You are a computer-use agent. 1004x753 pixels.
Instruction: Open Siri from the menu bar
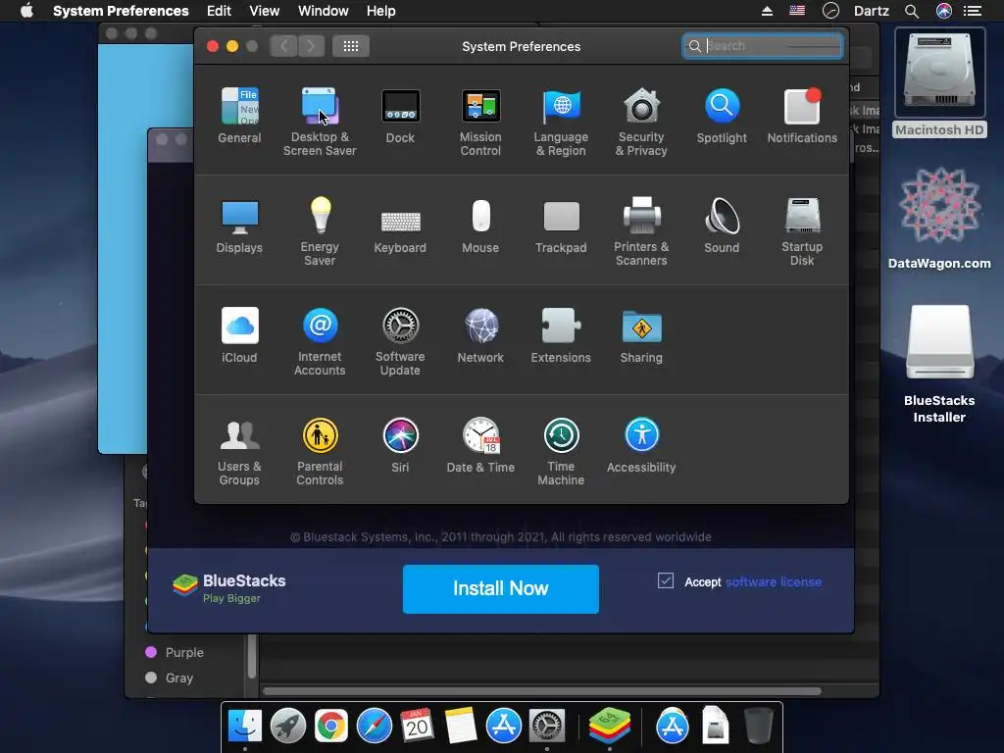pos(944,11)
